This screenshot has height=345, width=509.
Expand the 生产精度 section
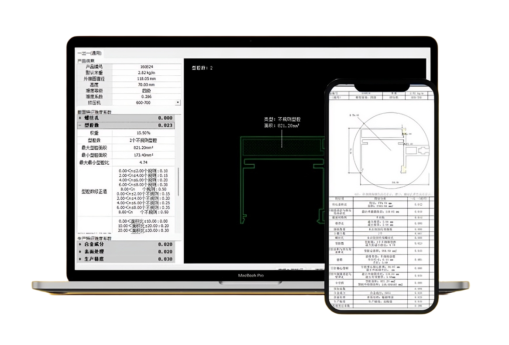click(x=126, y=259)
